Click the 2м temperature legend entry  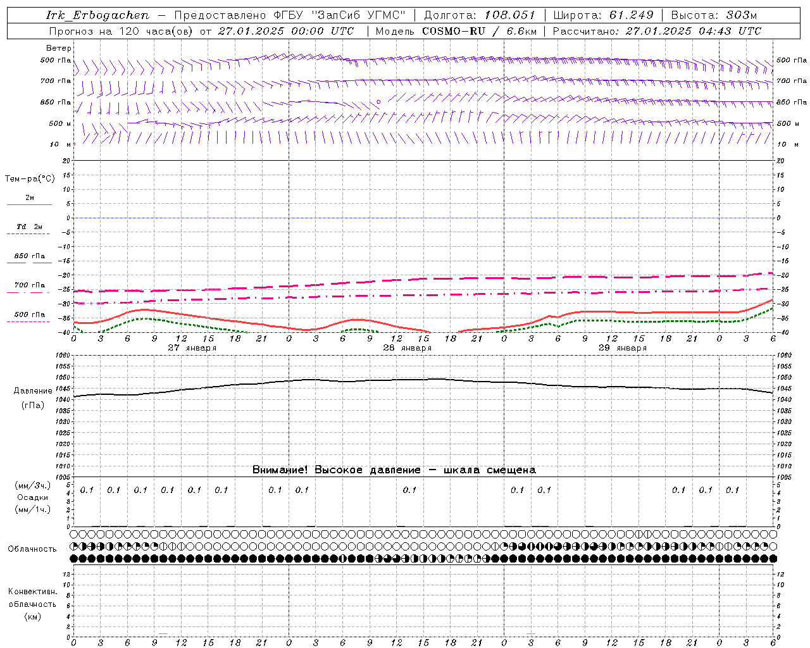point(30,197)
